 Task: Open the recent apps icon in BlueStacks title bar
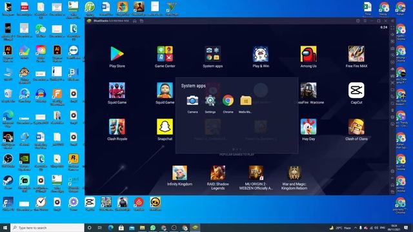click(x=142, y=21)
